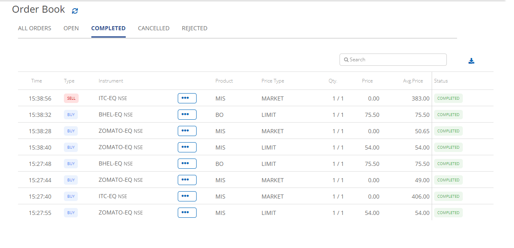Sort by the Avg.Price column header

pos(413,81)
